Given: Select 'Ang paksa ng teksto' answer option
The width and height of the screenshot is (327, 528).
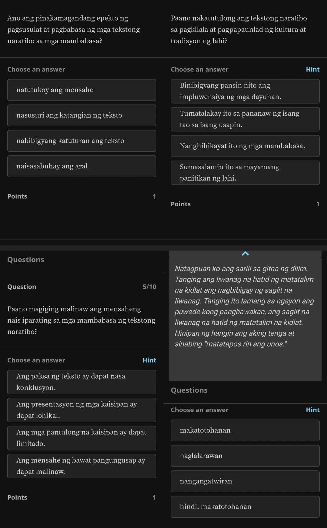Looking at the screenshot, I should pos(82,382).
